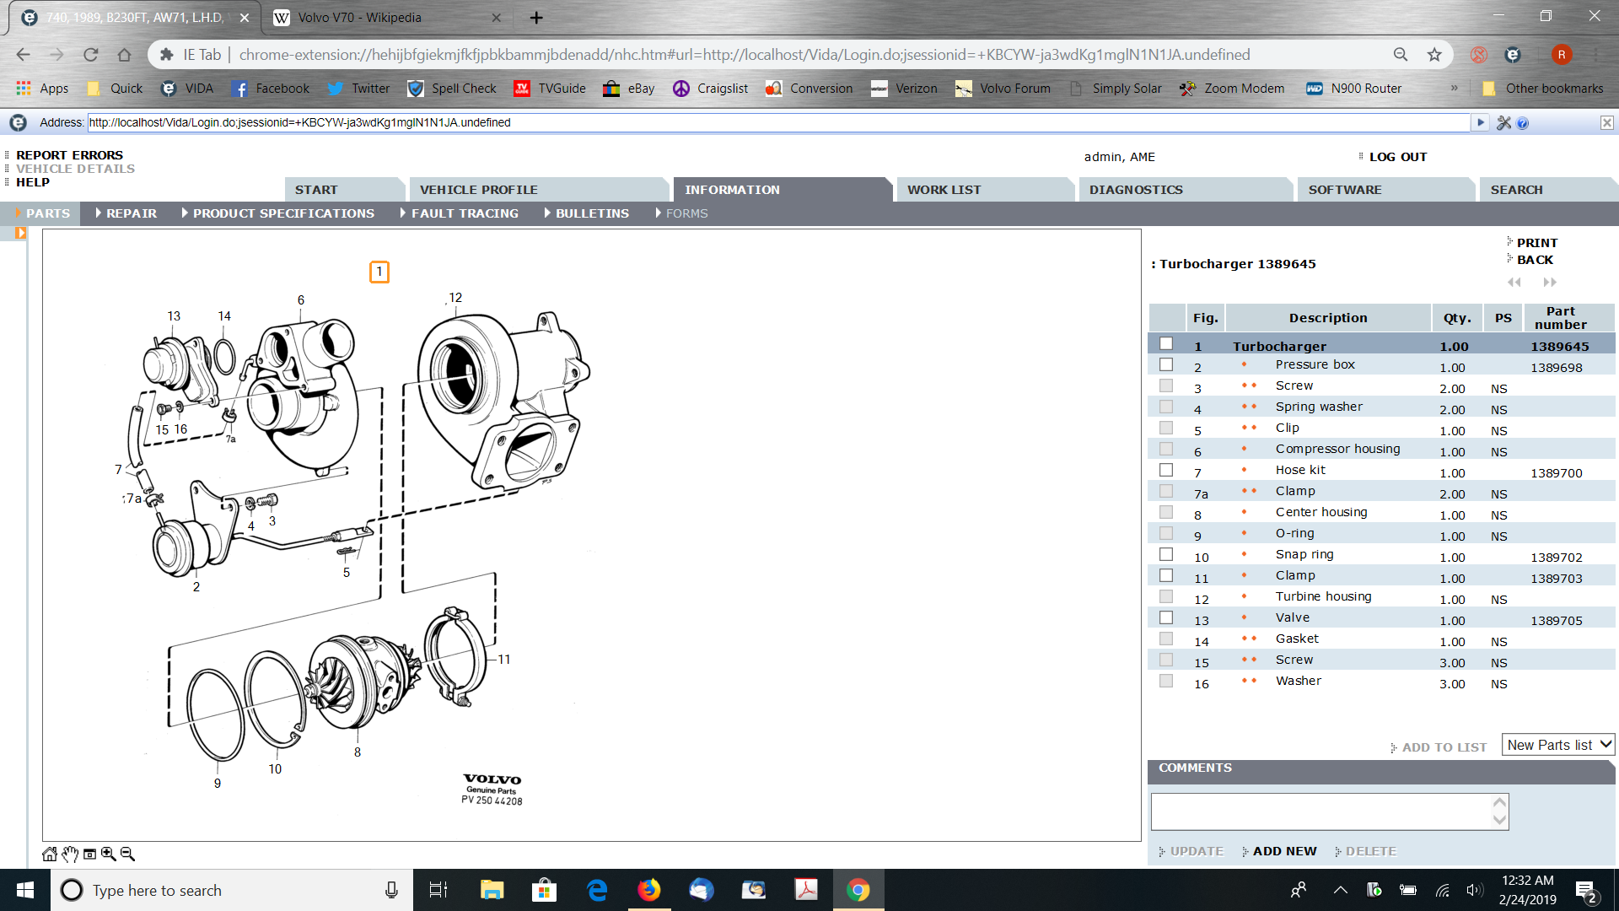The width and height of the screenshot is (1619, 911).
Task: Click the ADD NEW comment button
Action: [x=1283, y=851]
